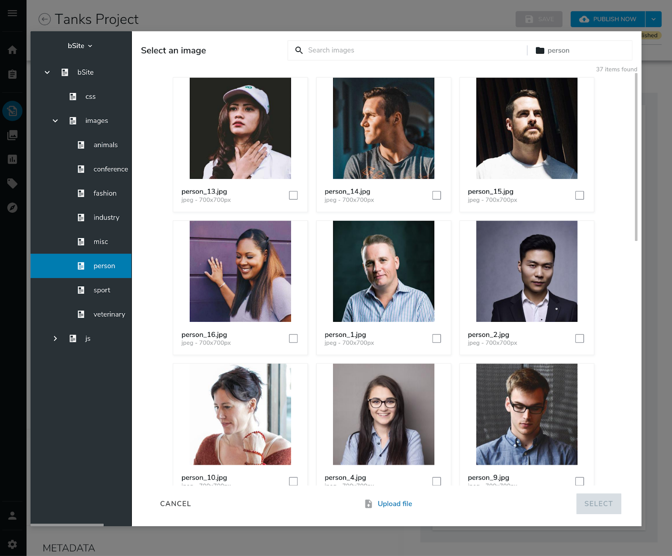Open the analytics chart sidebar icon
The width and height of the screenshot is (672, 556).
coord(12,159)
